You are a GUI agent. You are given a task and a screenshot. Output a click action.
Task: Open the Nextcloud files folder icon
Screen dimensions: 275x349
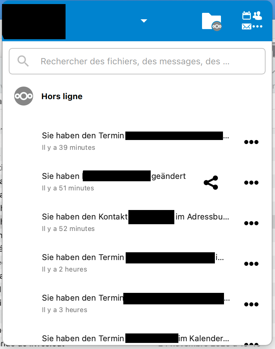(x=212, y=20)
